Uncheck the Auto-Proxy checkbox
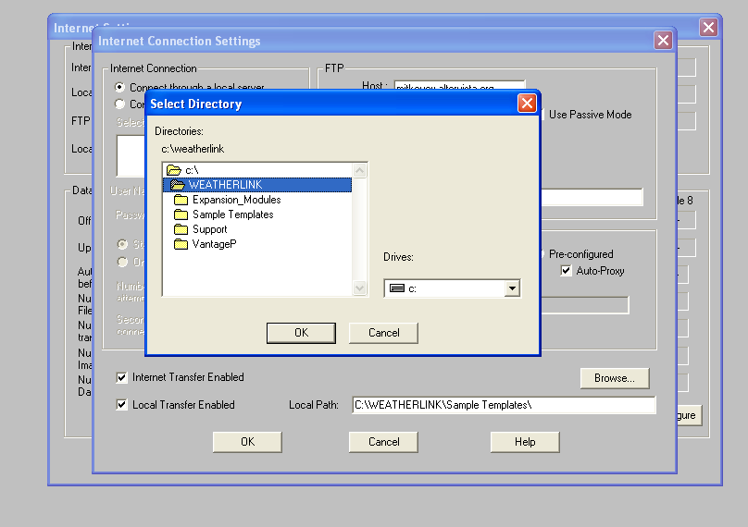748x527 pixels. tap(567, 271)
